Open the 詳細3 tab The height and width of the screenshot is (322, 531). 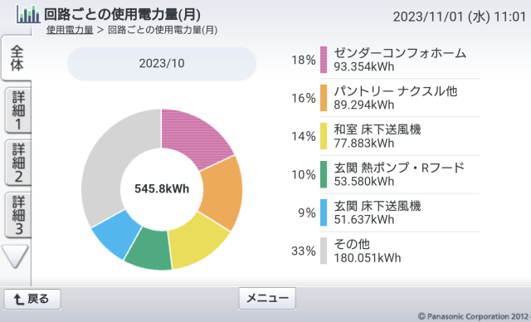point(18,215)
